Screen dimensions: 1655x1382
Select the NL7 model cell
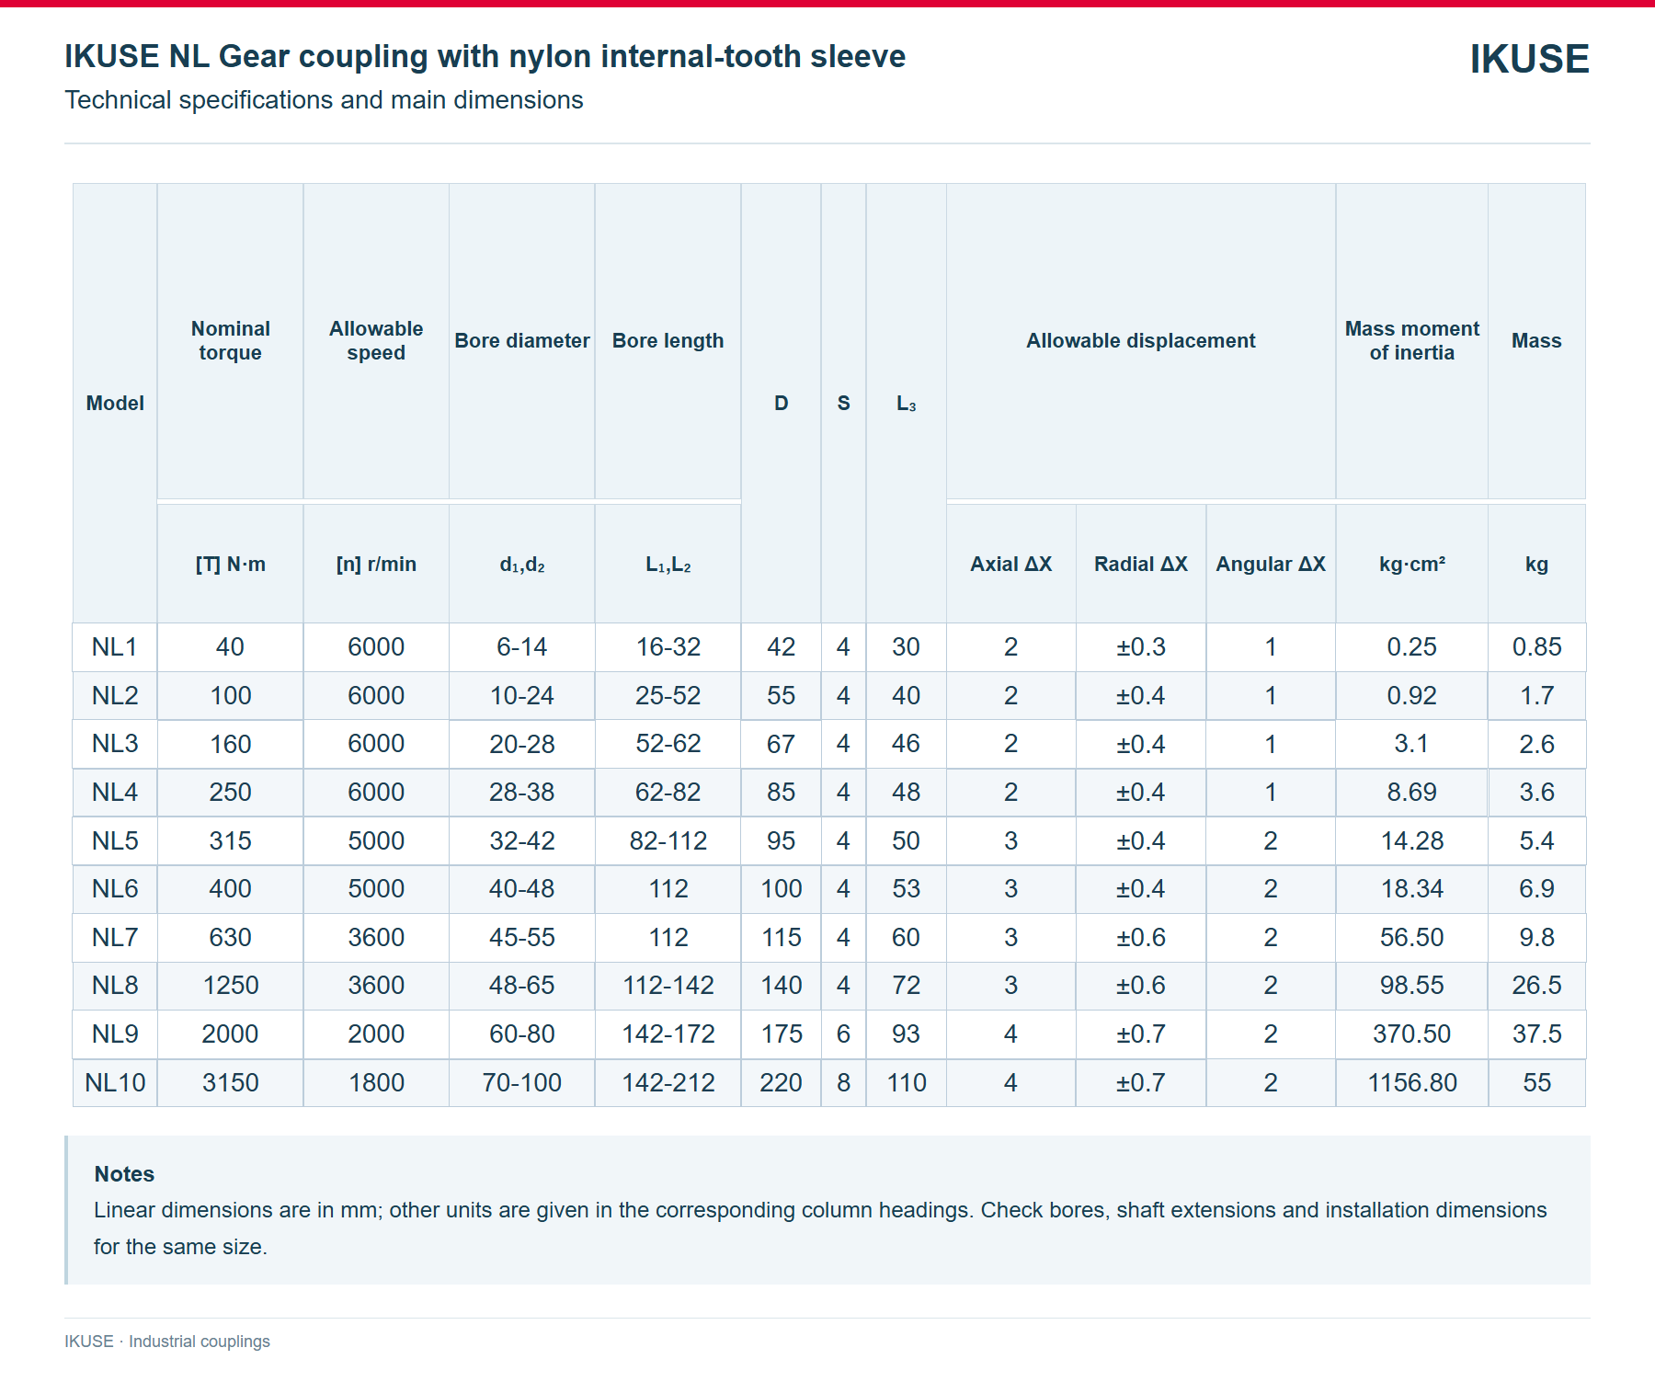click(115, 937)
